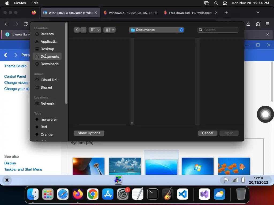Click Win7 Start orb button

tap(7, 180)
